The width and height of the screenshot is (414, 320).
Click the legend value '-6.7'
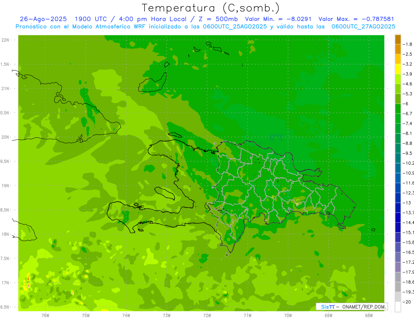point(408,114)
